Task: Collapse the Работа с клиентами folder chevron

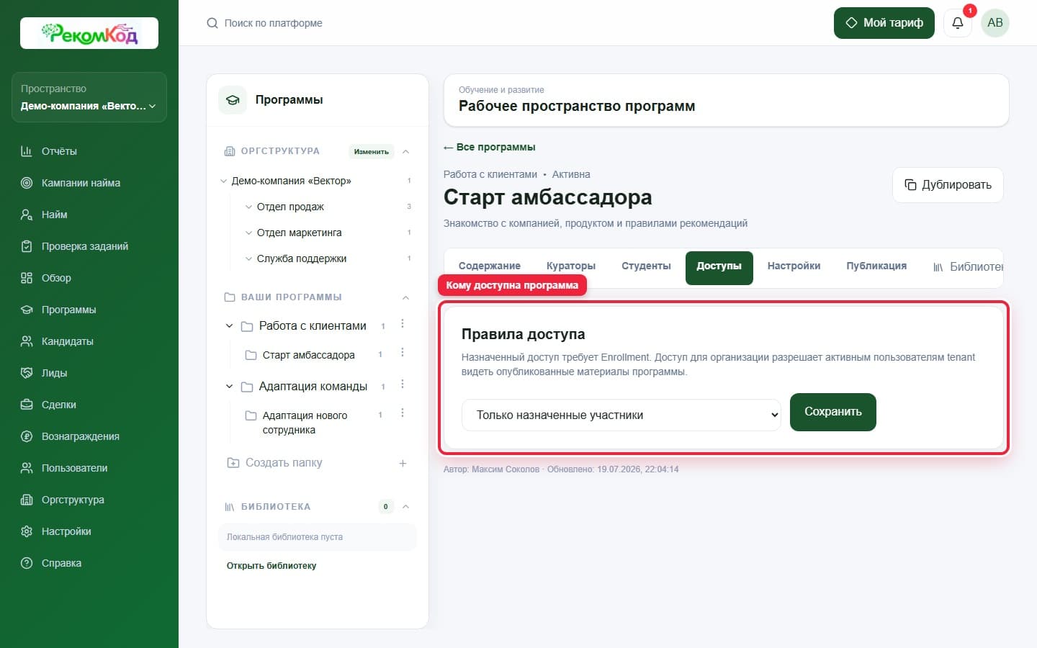Action: (229, 326)
